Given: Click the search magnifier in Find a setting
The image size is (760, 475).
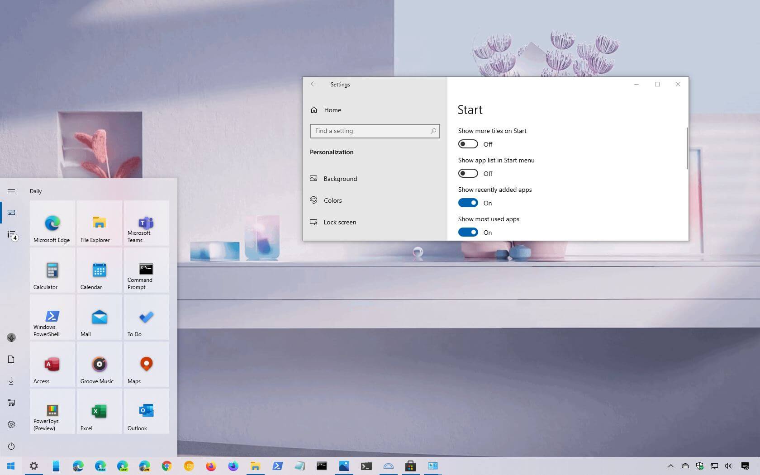Looking at the screenshot, I should [x=433, y=131].
